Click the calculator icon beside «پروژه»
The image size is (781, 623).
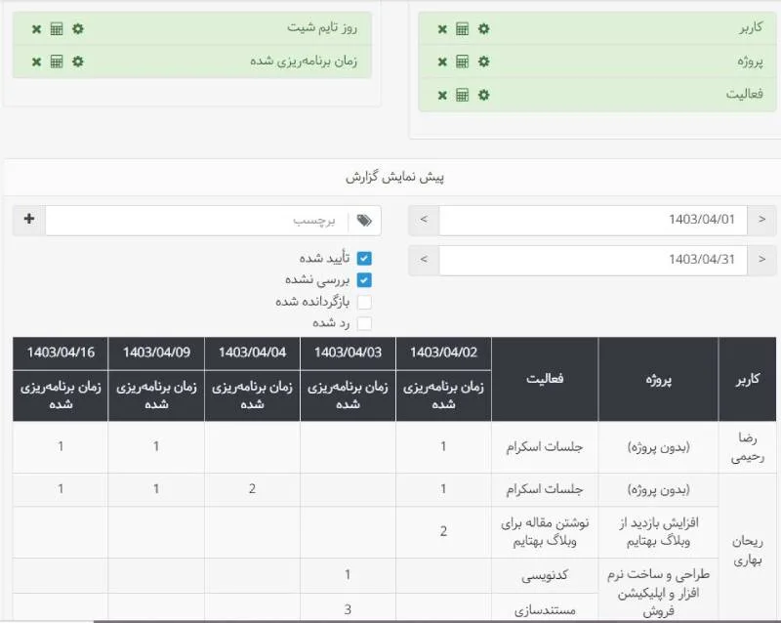461,61
